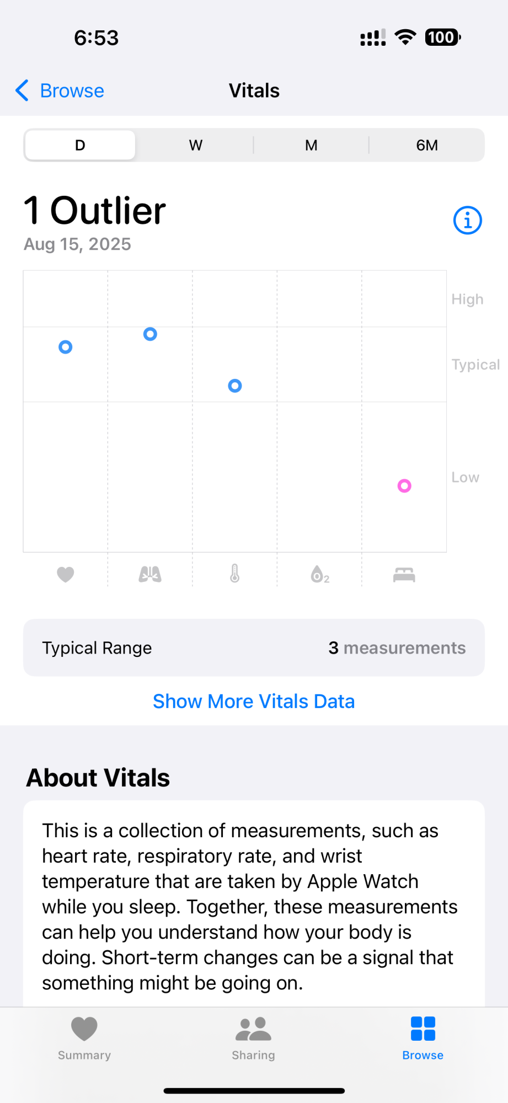Tap the lungs respiratory rate icon
The width and height of the screenshot is (508, 1103).
click(150, 575)
